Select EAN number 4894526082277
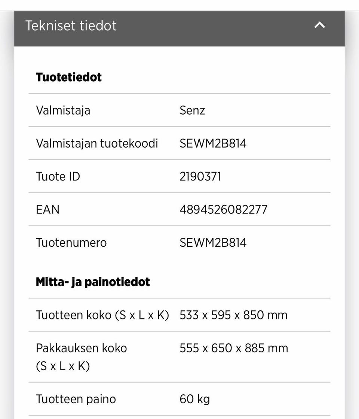The image size is (359, 419). (223, 209)
